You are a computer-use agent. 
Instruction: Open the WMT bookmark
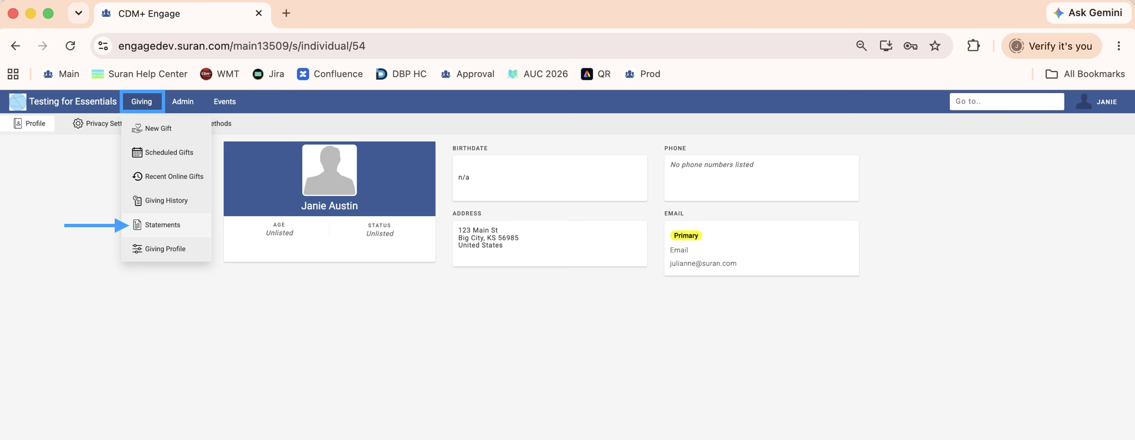pos(219,74)
